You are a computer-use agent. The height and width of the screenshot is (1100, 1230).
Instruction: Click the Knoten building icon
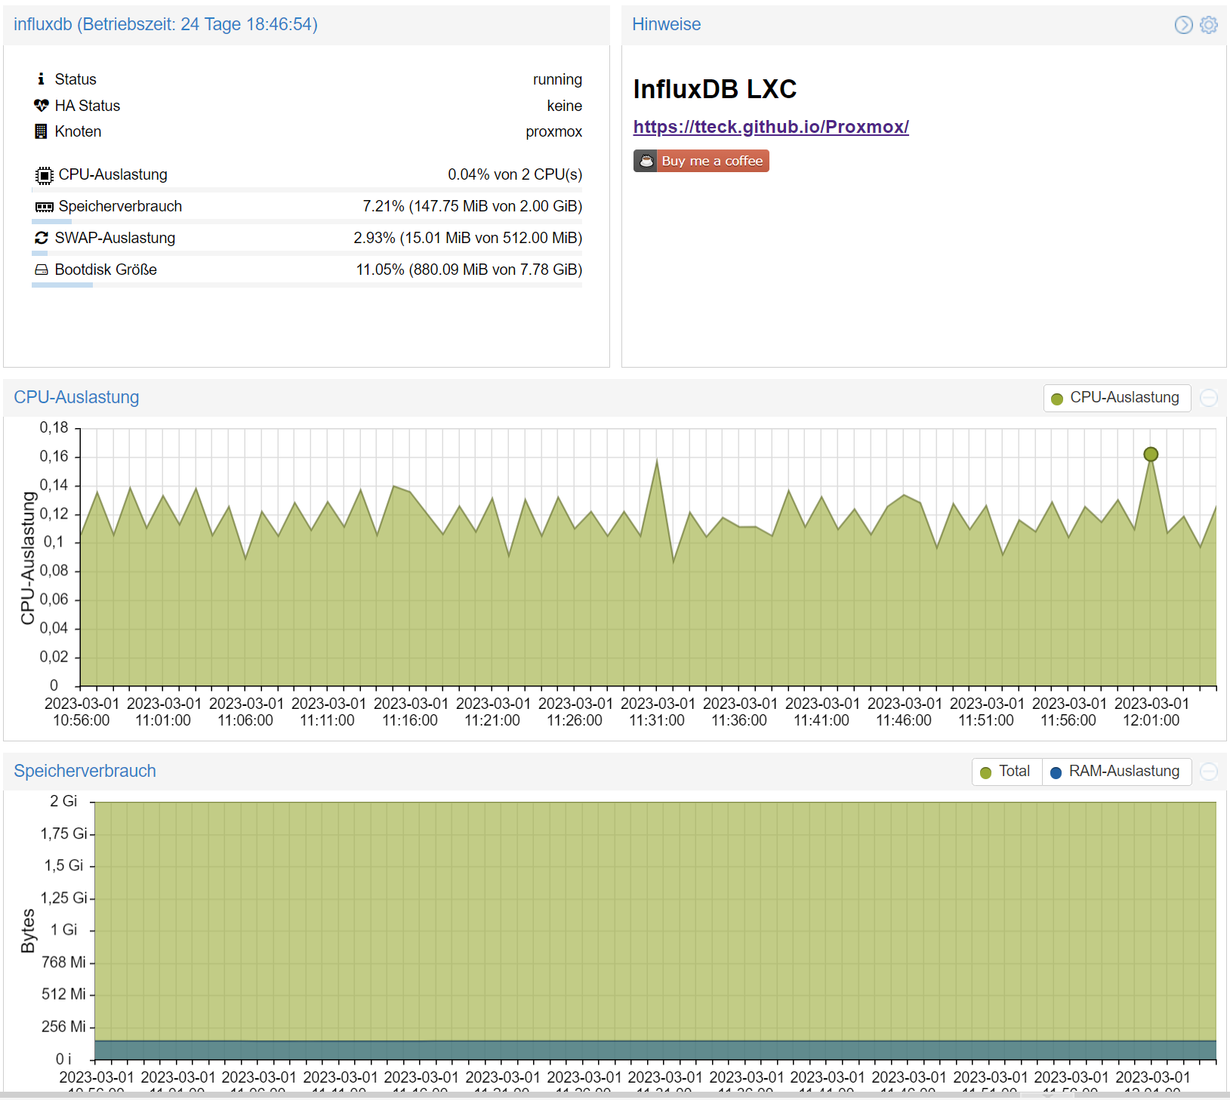[41, 131]
